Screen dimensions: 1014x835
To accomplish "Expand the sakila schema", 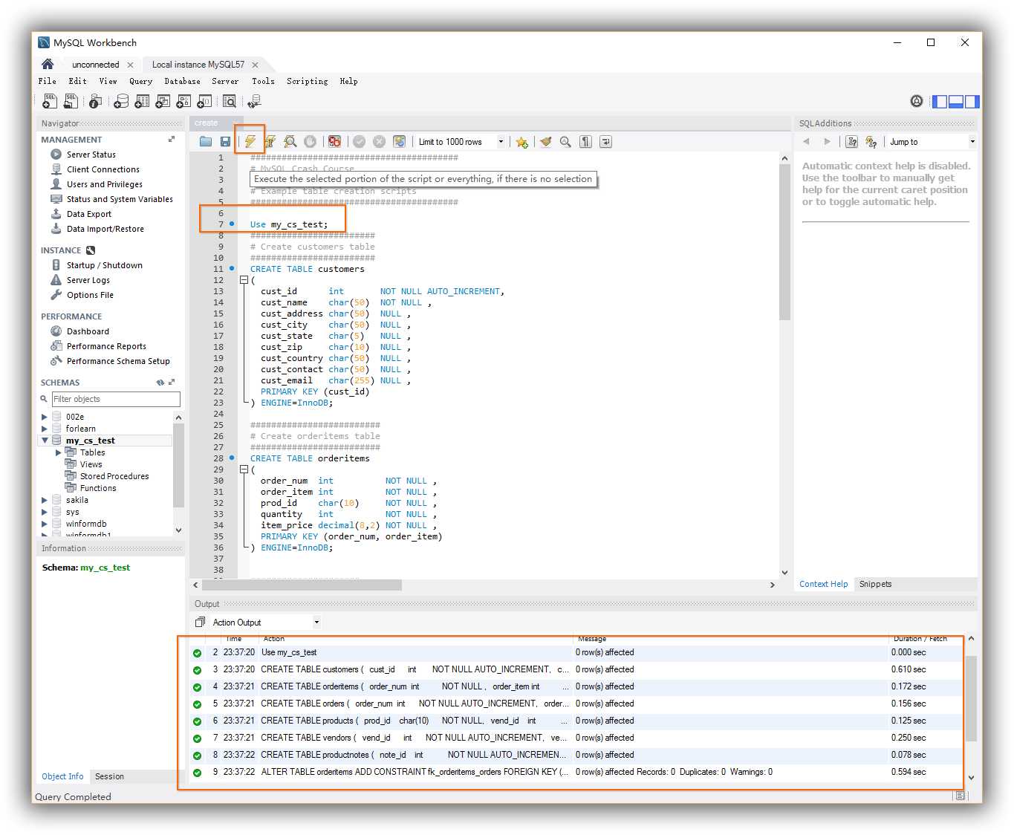I will tap(45, 500).
